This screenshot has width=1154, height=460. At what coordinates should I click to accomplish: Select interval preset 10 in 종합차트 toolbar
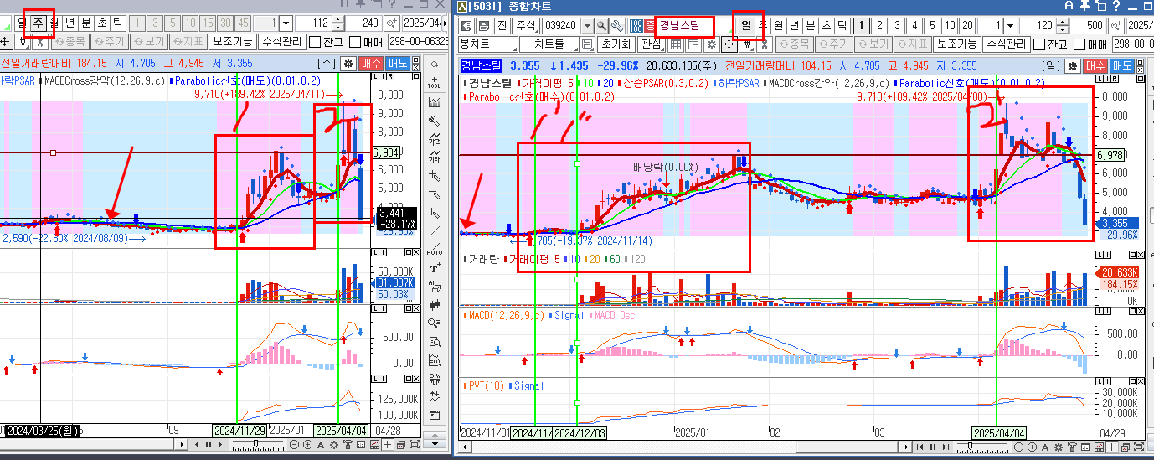pyautogui.click(x=950, y=25)
